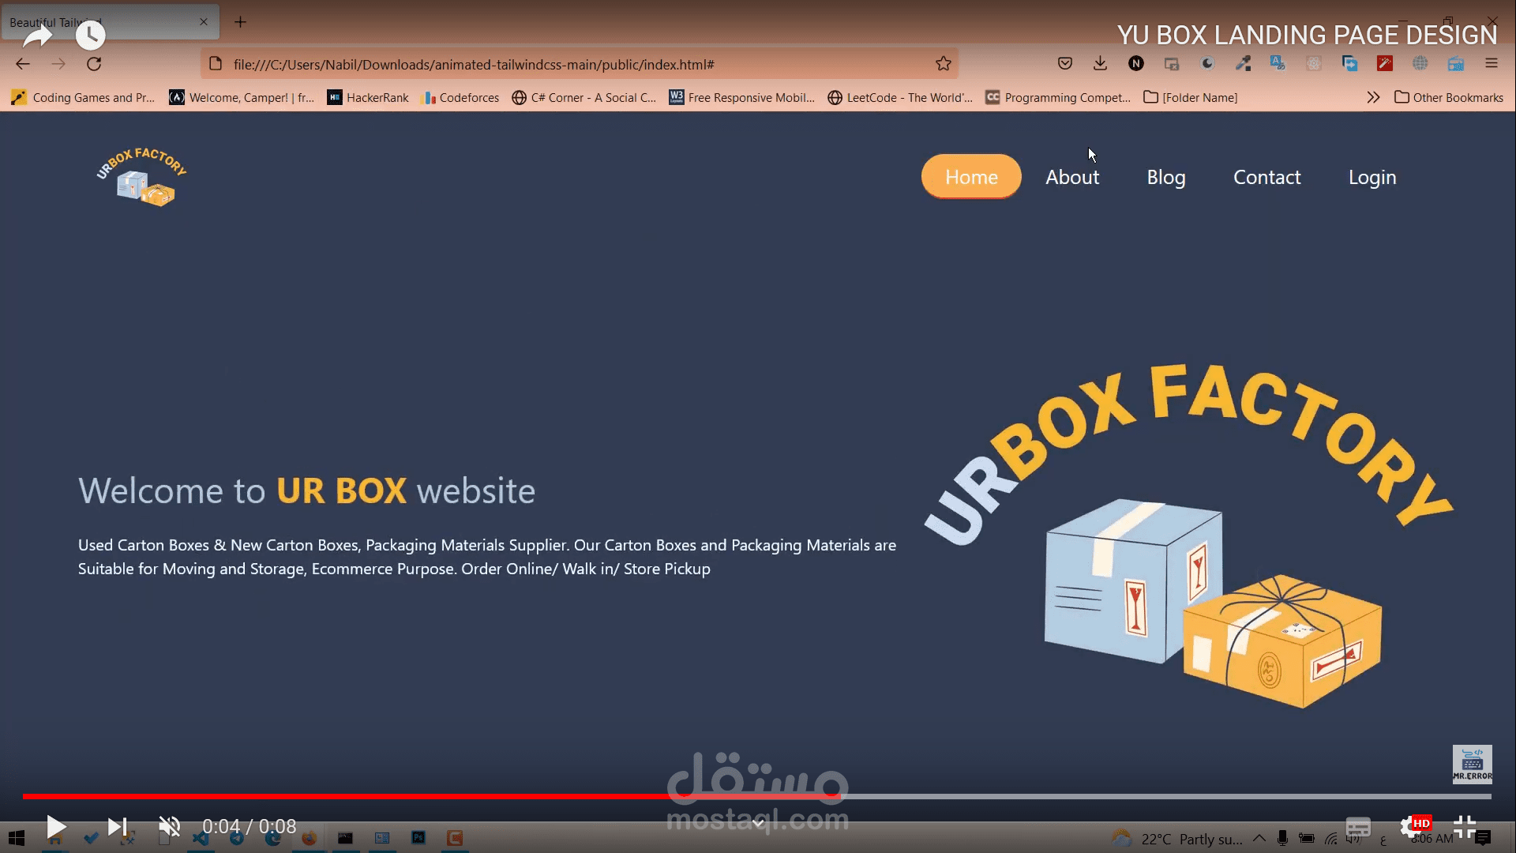1516x853 pixels.
Task: Open video settings gear with HD badge
Action: (x=1413, y=827)
